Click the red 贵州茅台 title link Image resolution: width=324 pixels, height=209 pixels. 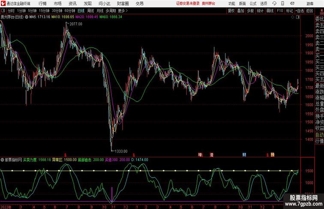[x=208, y=3]
